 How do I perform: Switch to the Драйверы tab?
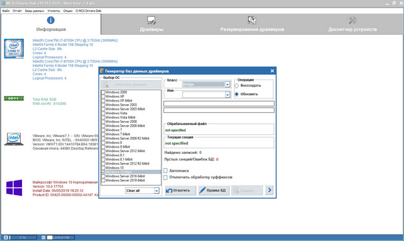pyautogui.click(x=151, y=24)
